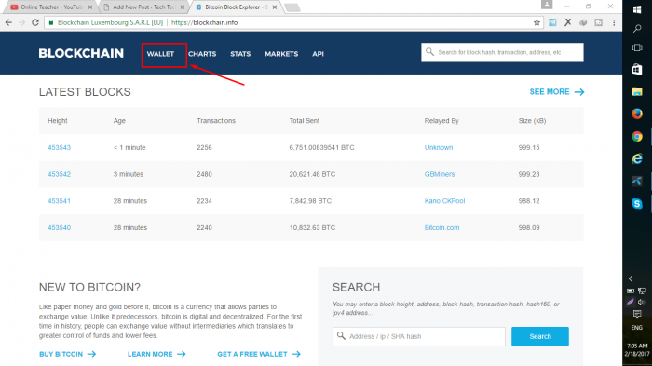Open the Action Center notifications icon
652x366 pixels.
coord(636,314)
